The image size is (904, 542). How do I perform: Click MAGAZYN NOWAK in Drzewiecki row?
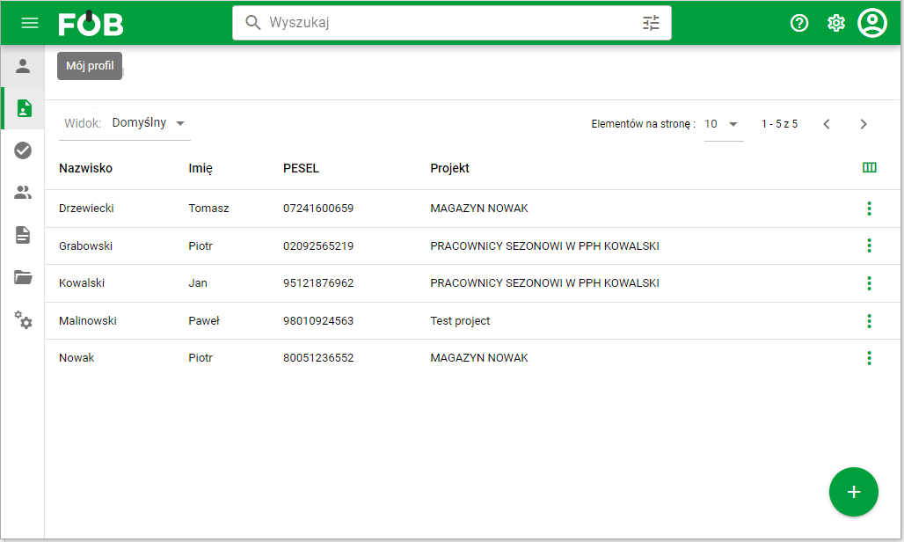479,209
